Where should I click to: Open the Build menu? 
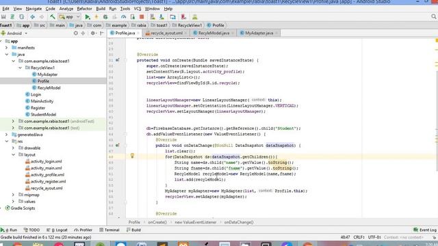(x=101, y=9)
